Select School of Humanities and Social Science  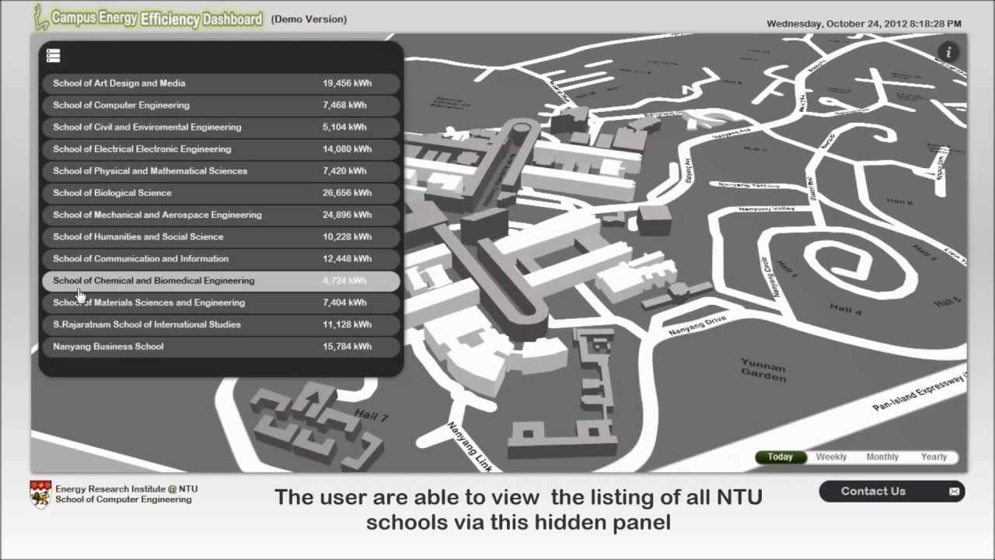221,236
